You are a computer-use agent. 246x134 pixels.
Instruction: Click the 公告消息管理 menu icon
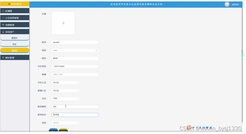click(x=3, y=18)
